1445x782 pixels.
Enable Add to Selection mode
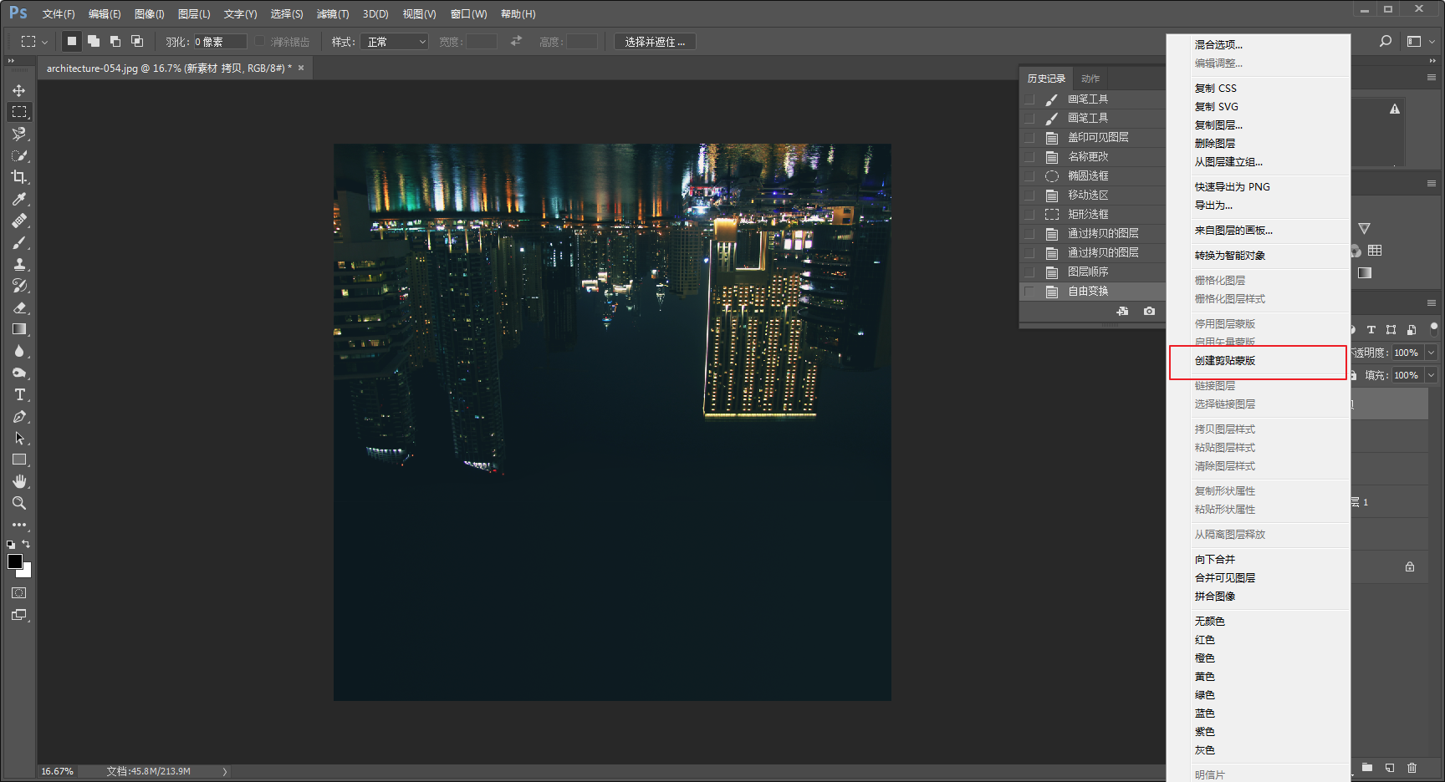(94, 41)
